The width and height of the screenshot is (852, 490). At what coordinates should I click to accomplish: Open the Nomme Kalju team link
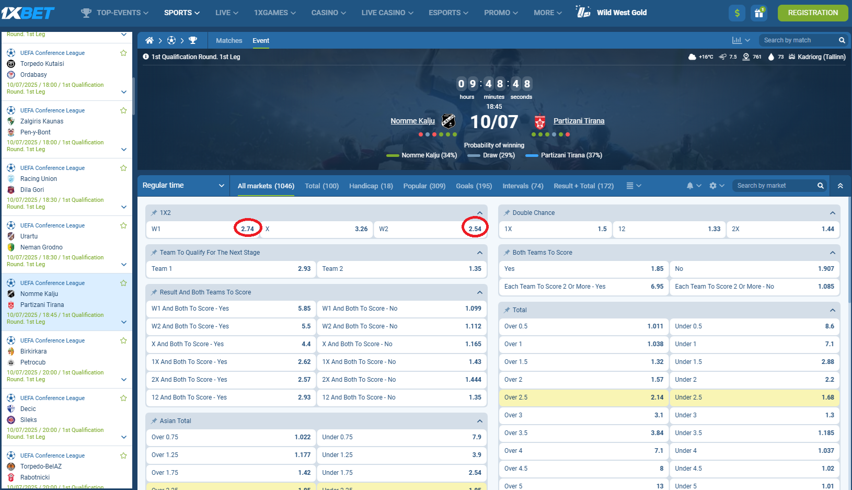[412, 121]
